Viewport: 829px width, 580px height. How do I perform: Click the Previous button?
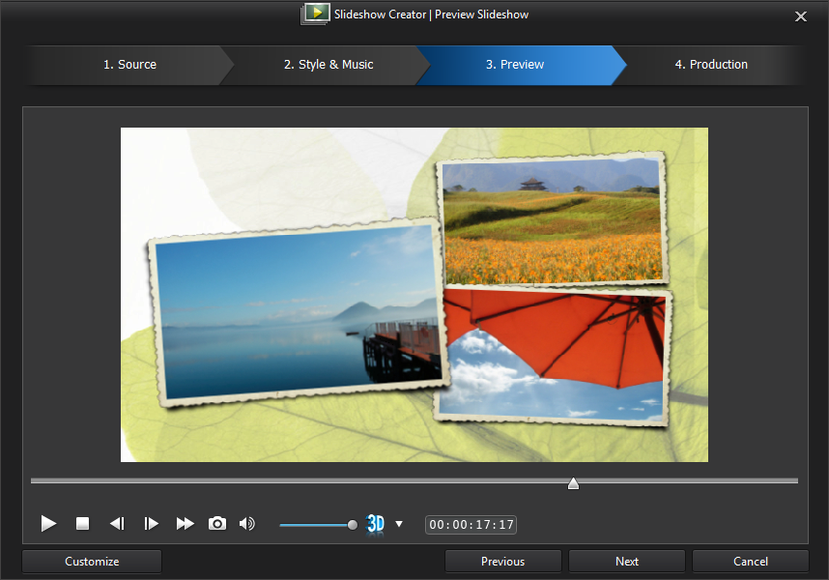point(502,562)
